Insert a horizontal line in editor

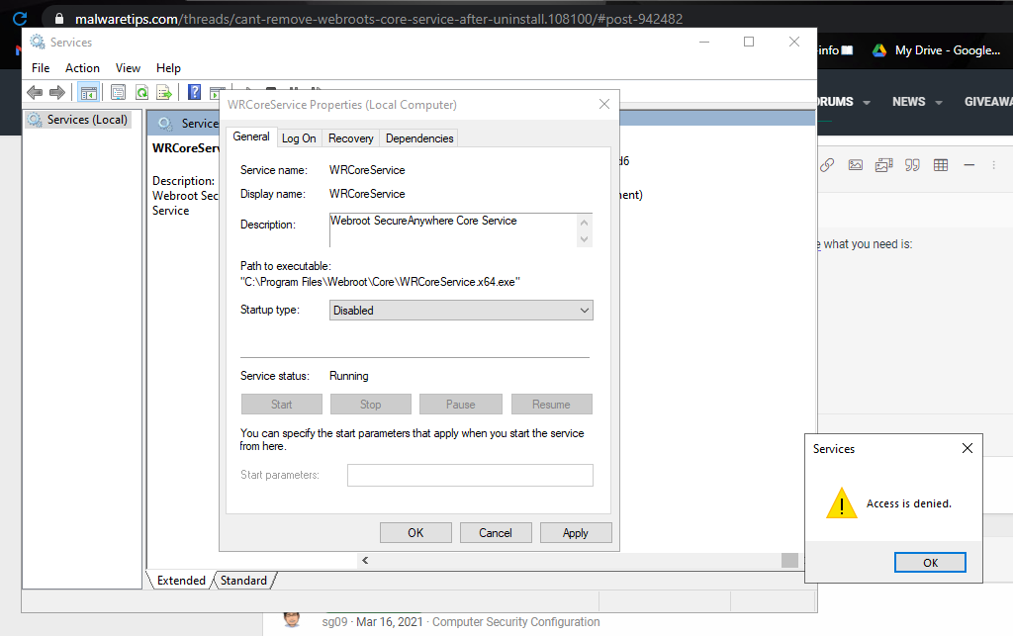[969, 165]
